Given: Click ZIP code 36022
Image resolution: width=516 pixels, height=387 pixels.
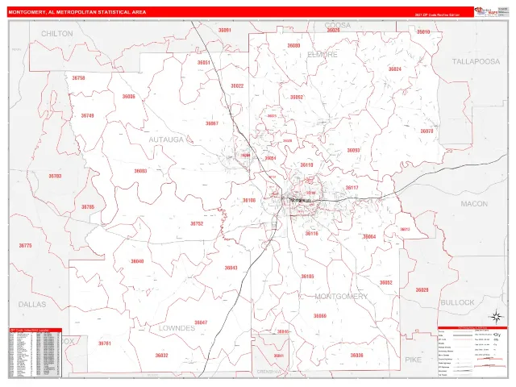Looking at the screenshot, I should [x=237, y=86].
